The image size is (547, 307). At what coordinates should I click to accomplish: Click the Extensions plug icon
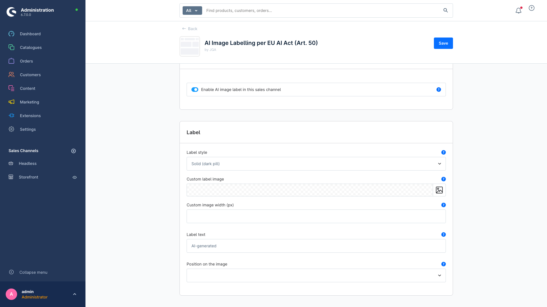click(x=11, y=116)
